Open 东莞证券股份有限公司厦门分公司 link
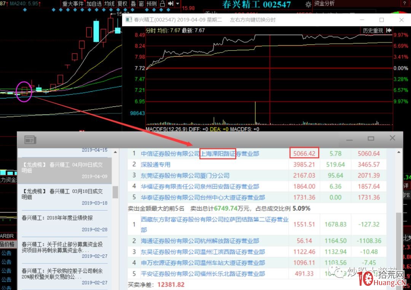The height and width of the screenshot is (290, 411). (185, 176)
